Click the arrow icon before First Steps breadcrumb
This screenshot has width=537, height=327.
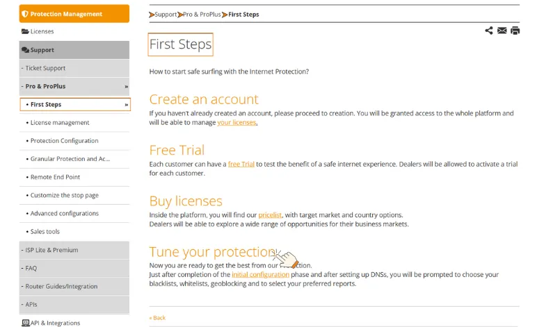(x=225, y=15)
